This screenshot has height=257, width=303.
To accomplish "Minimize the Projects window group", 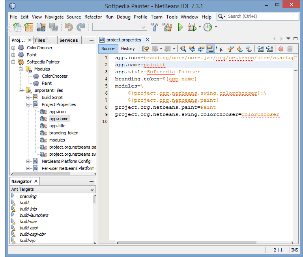I will click(92, 40).
